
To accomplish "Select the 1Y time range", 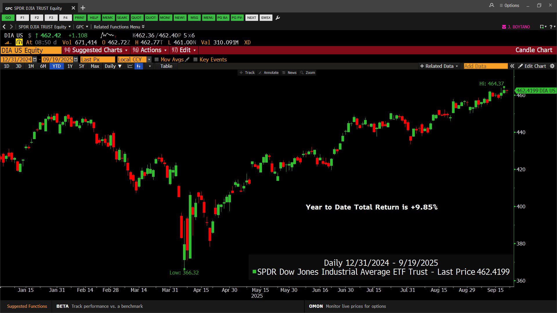I will coord(70,66).
